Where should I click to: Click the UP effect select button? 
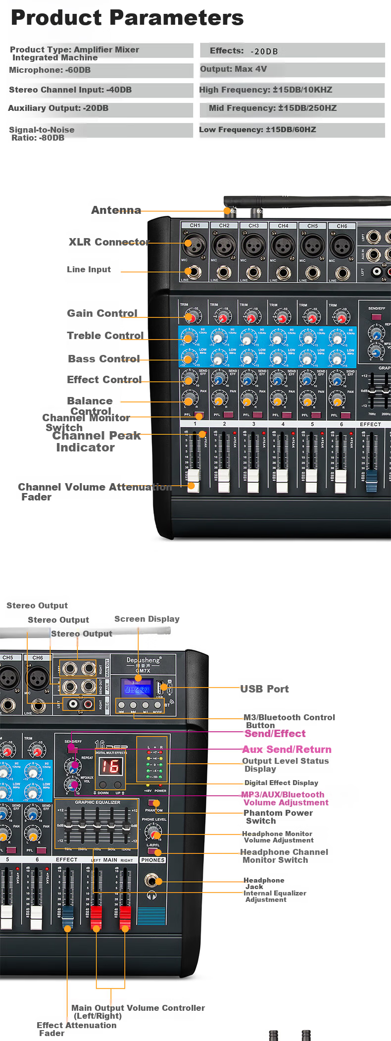coord(118,785)
